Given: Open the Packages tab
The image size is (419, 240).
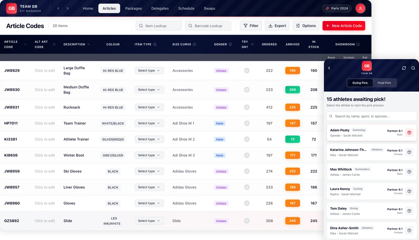Looking at the screenshot, I should pyautogui.click(x=134, y=8).
